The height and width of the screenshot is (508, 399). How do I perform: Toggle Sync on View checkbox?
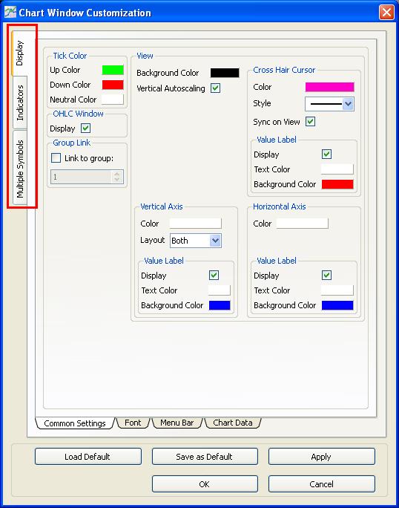tap(310, 122)
